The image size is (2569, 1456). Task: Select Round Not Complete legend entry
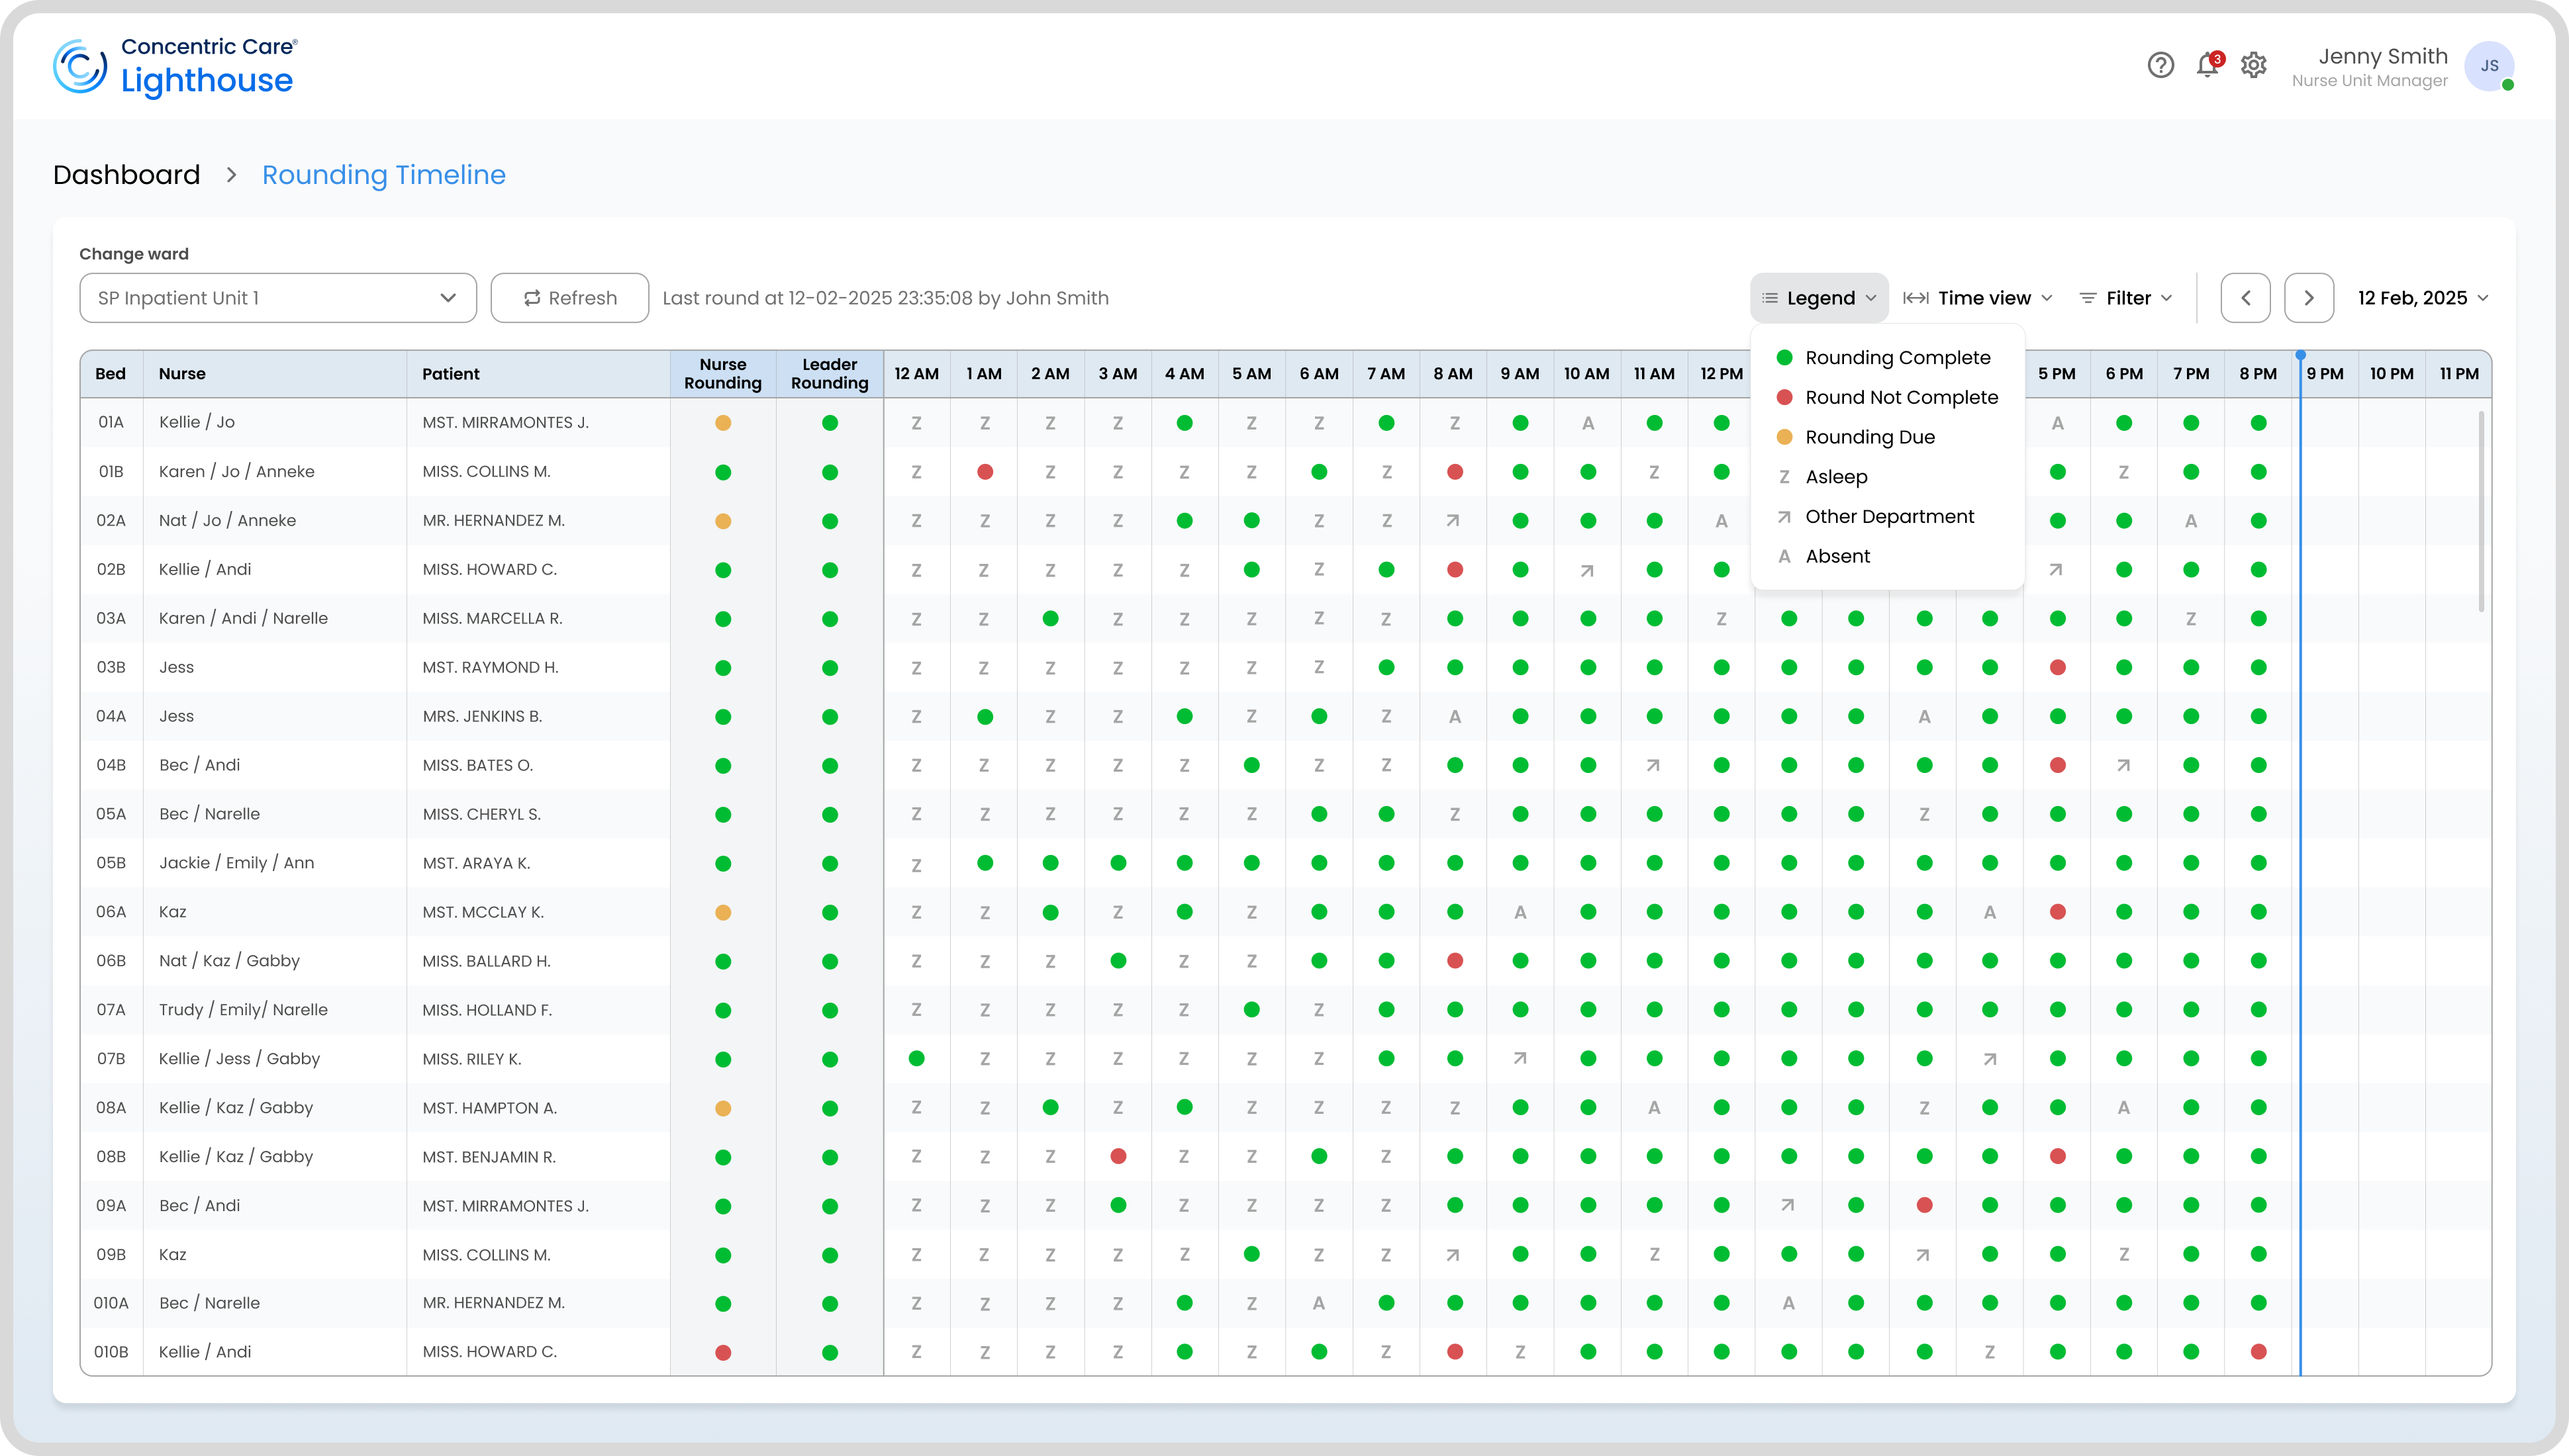coord(1887,397)
